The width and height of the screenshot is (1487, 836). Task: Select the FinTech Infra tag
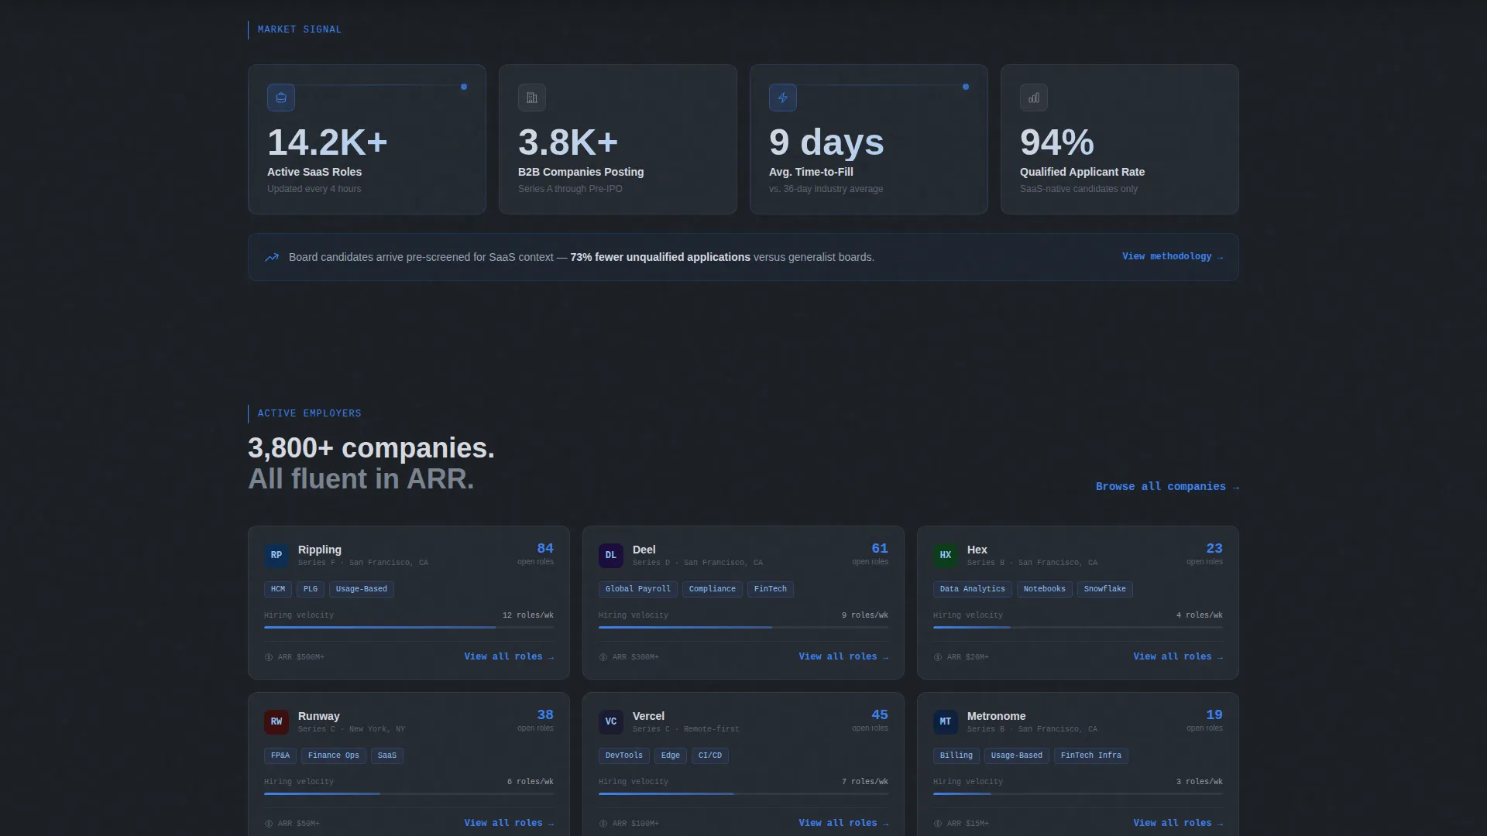point(1091,755)
